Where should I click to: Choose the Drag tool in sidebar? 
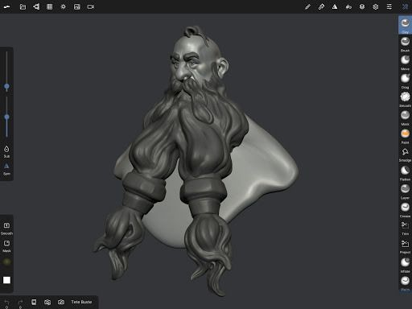(405, 80)
